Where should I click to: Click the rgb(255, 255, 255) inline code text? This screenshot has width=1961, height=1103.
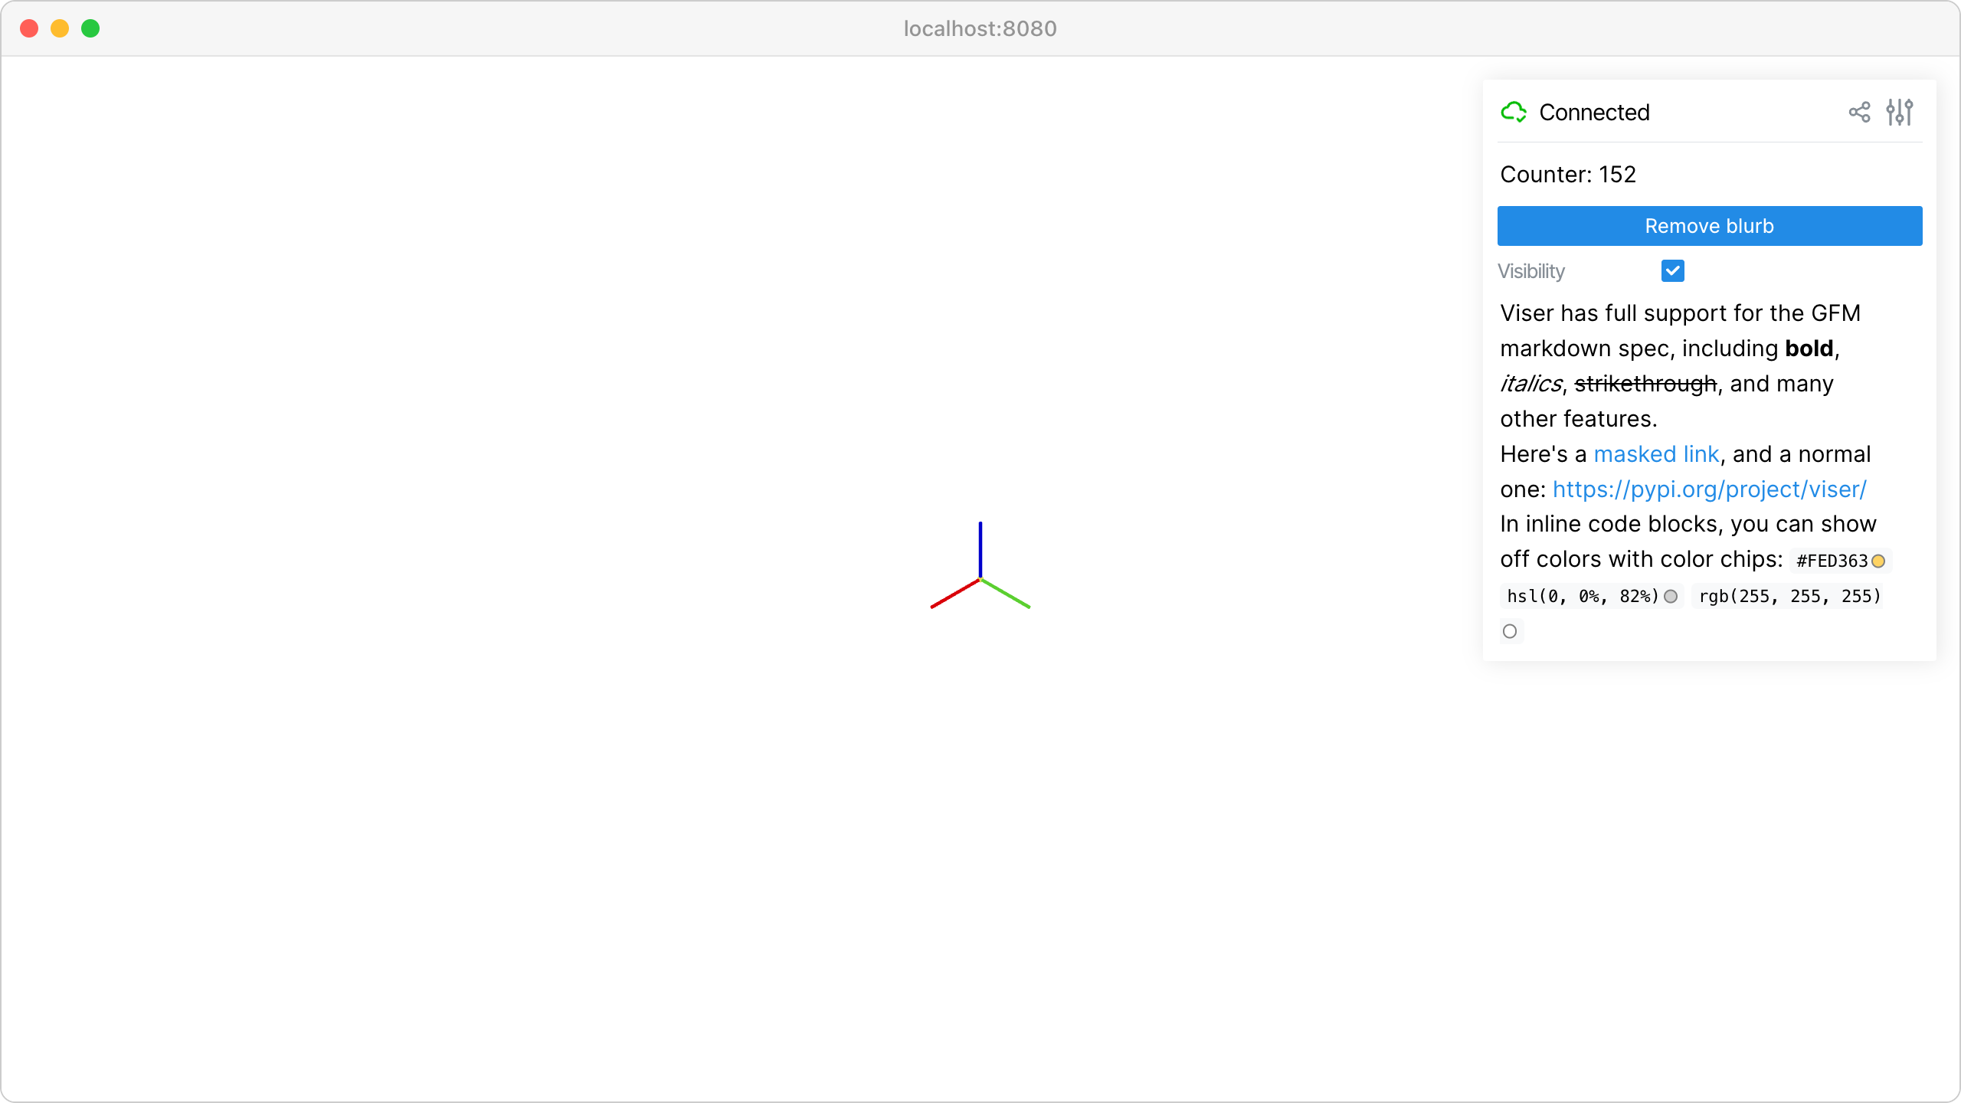click(1790, 597)
